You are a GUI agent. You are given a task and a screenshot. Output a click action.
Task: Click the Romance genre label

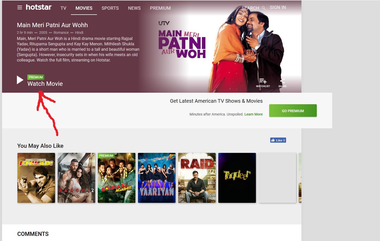tap(61, 33)
